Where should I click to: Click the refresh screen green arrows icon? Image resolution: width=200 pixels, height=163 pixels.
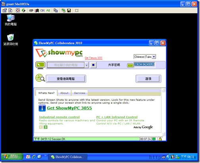coord(23,10)
